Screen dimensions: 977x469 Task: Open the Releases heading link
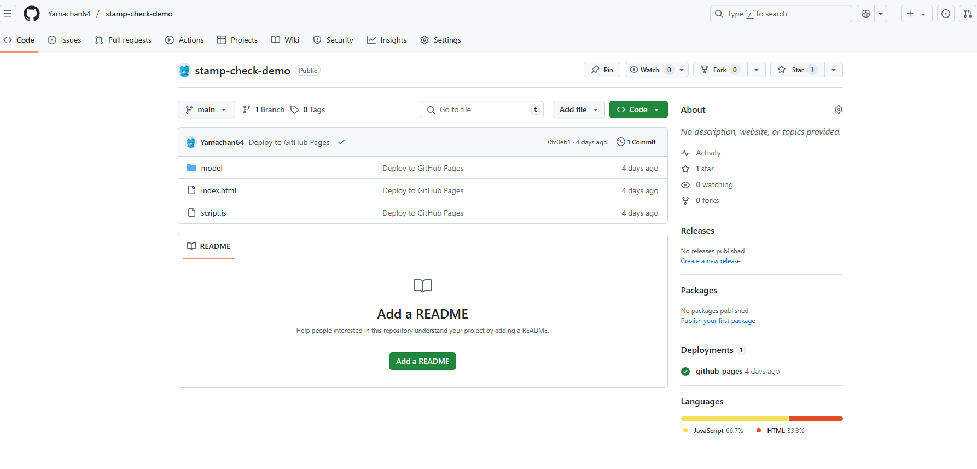[697, 231]
